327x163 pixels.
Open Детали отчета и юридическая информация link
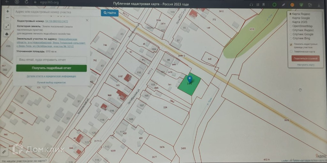[x=51, y=76]
